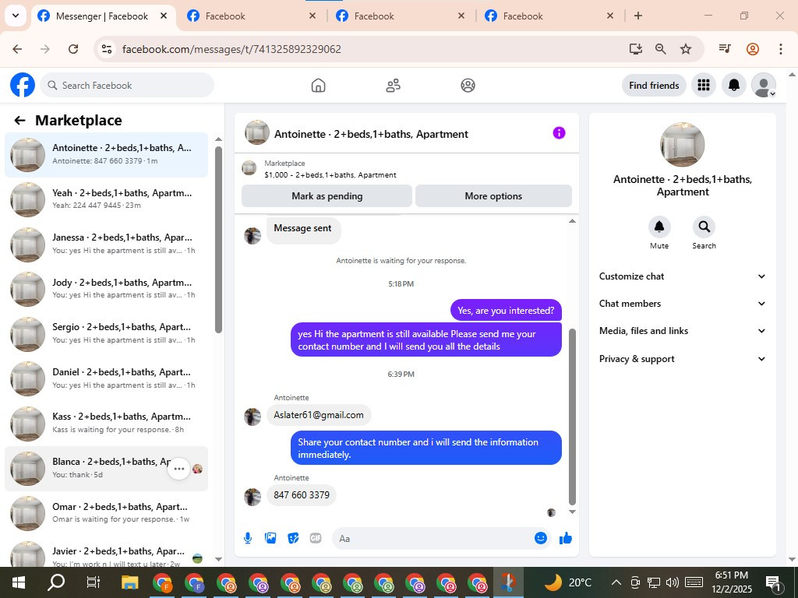Choose a GIF icon
The width and height of the screenshot is (798, 598).
316,538
